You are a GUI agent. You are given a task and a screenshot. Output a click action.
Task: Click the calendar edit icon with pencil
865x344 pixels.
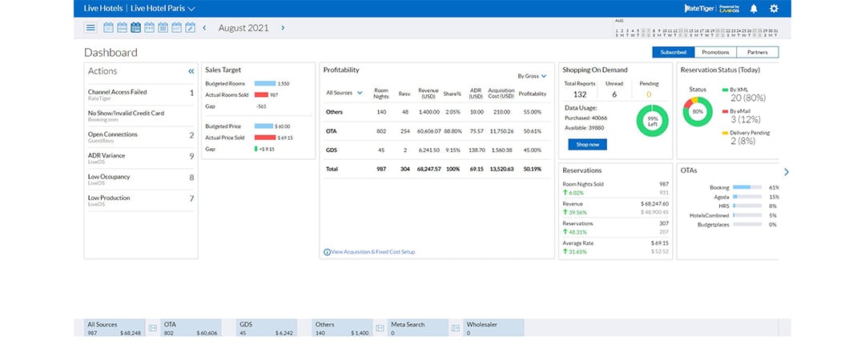(x=190, y=28)
